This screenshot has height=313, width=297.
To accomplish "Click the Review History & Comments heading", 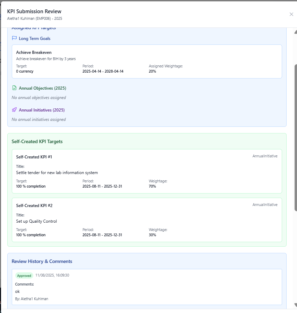I will (x=42, y=261).
